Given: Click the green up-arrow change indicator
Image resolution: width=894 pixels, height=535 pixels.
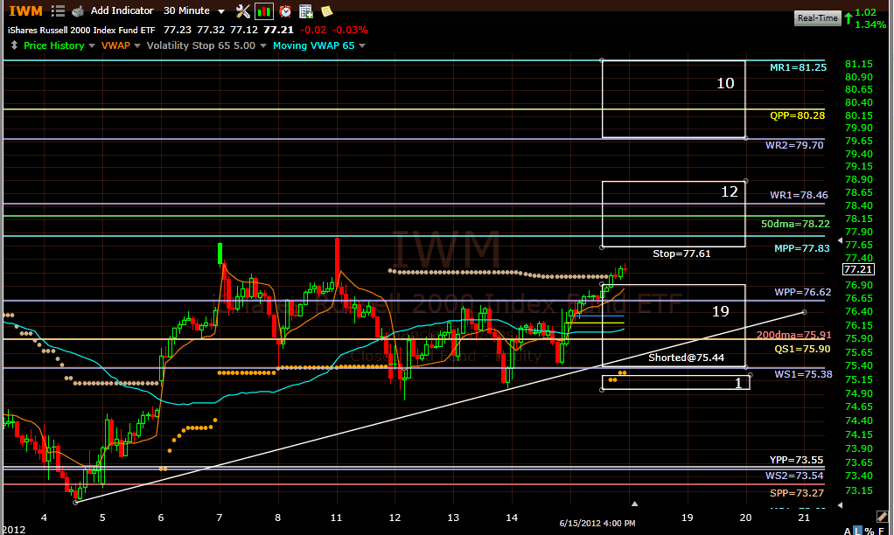Looking at the screenshot, I should tap(849, 18).
